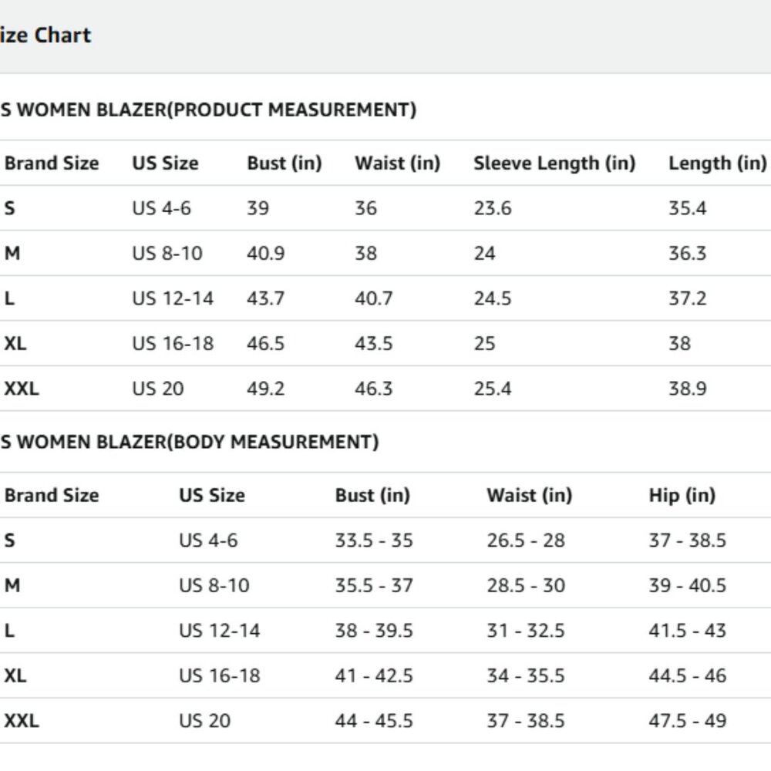Select the XXL size label in the body table
771x771 pixels.
[x=21, y=721]
